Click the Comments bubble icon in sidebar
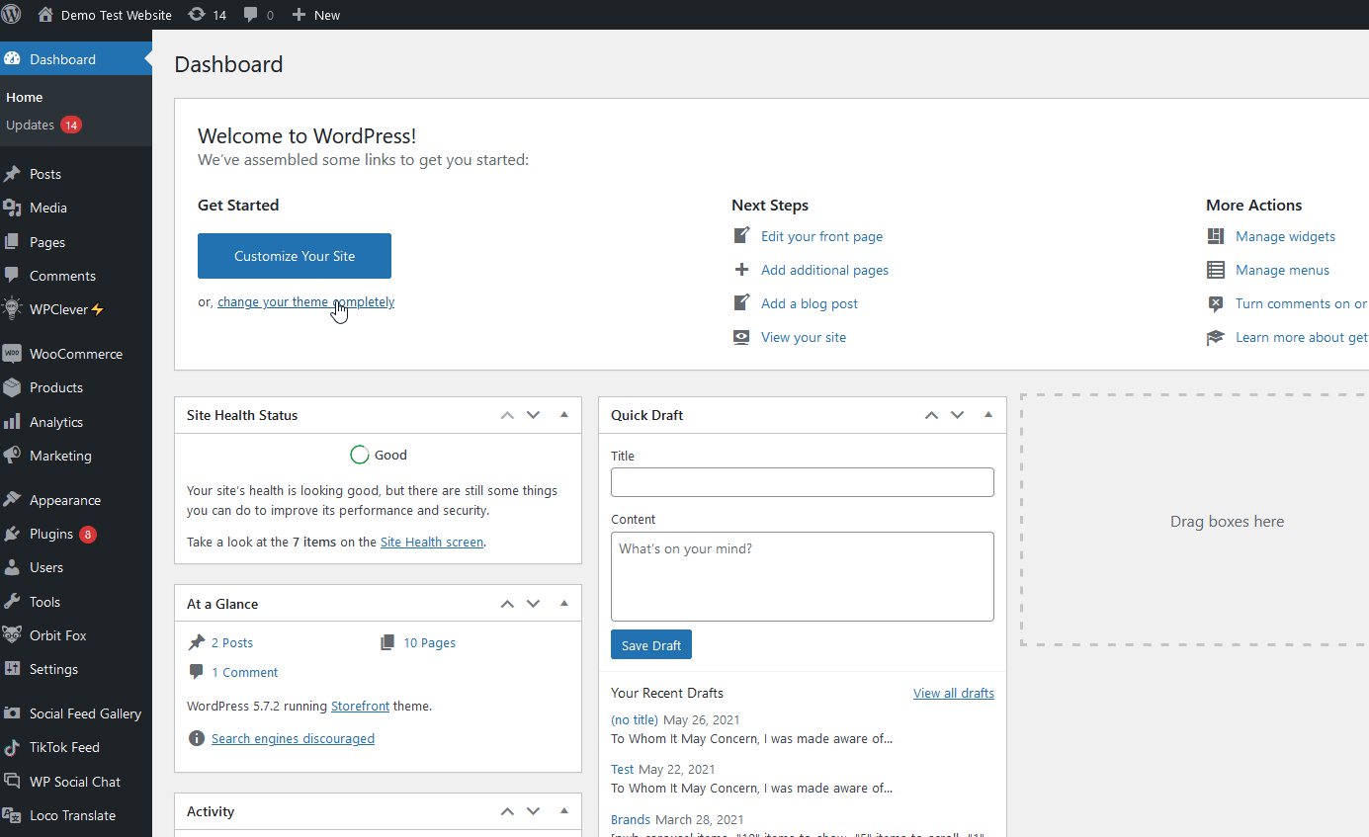The height and width of the screenshot is (837, 1369). point(12,276)
